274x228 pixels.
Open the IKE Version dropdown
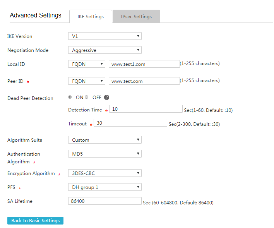105,36
